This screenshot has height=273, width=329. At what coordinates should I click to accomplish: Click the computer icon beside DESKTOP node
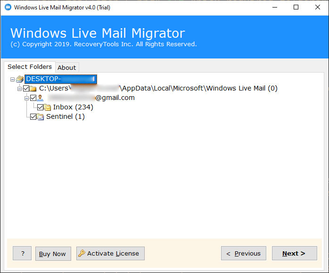tap(20, 79)
